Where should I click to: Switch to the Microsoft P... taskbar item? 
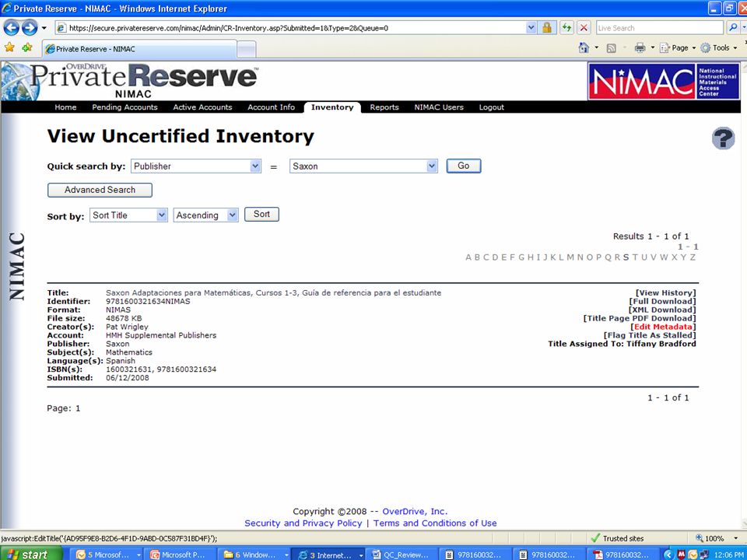tap(181, 555)
